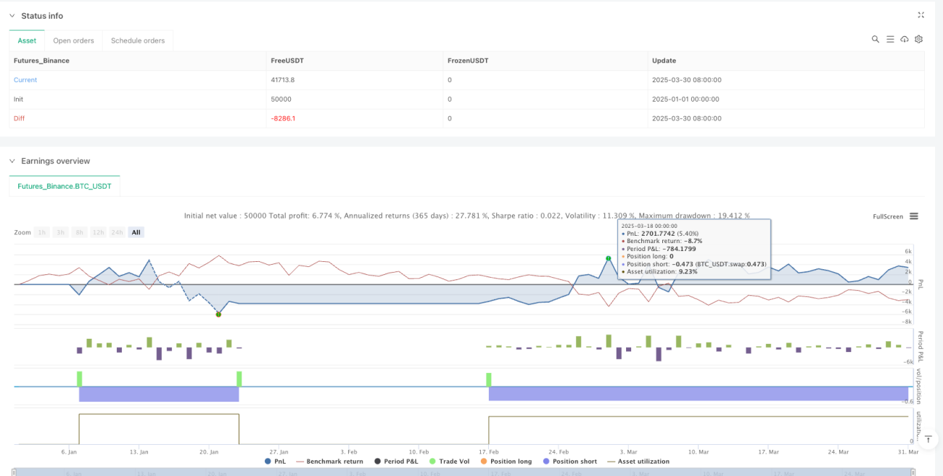This screenshot has width=943, height=476.
Task: Select the Futures_Binance.BTC_USDT tab
Action: 65,186
